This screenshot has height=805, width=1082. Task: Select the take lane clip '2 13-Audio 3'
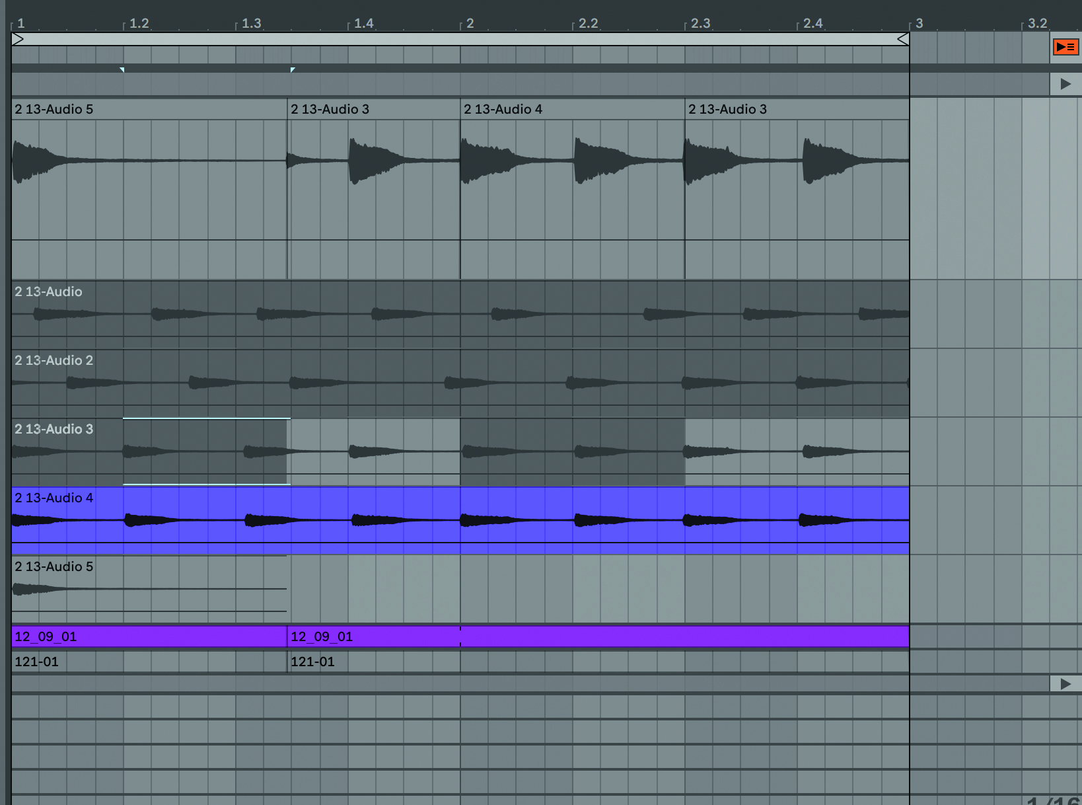pyautogui.click(x=460, y=452)
